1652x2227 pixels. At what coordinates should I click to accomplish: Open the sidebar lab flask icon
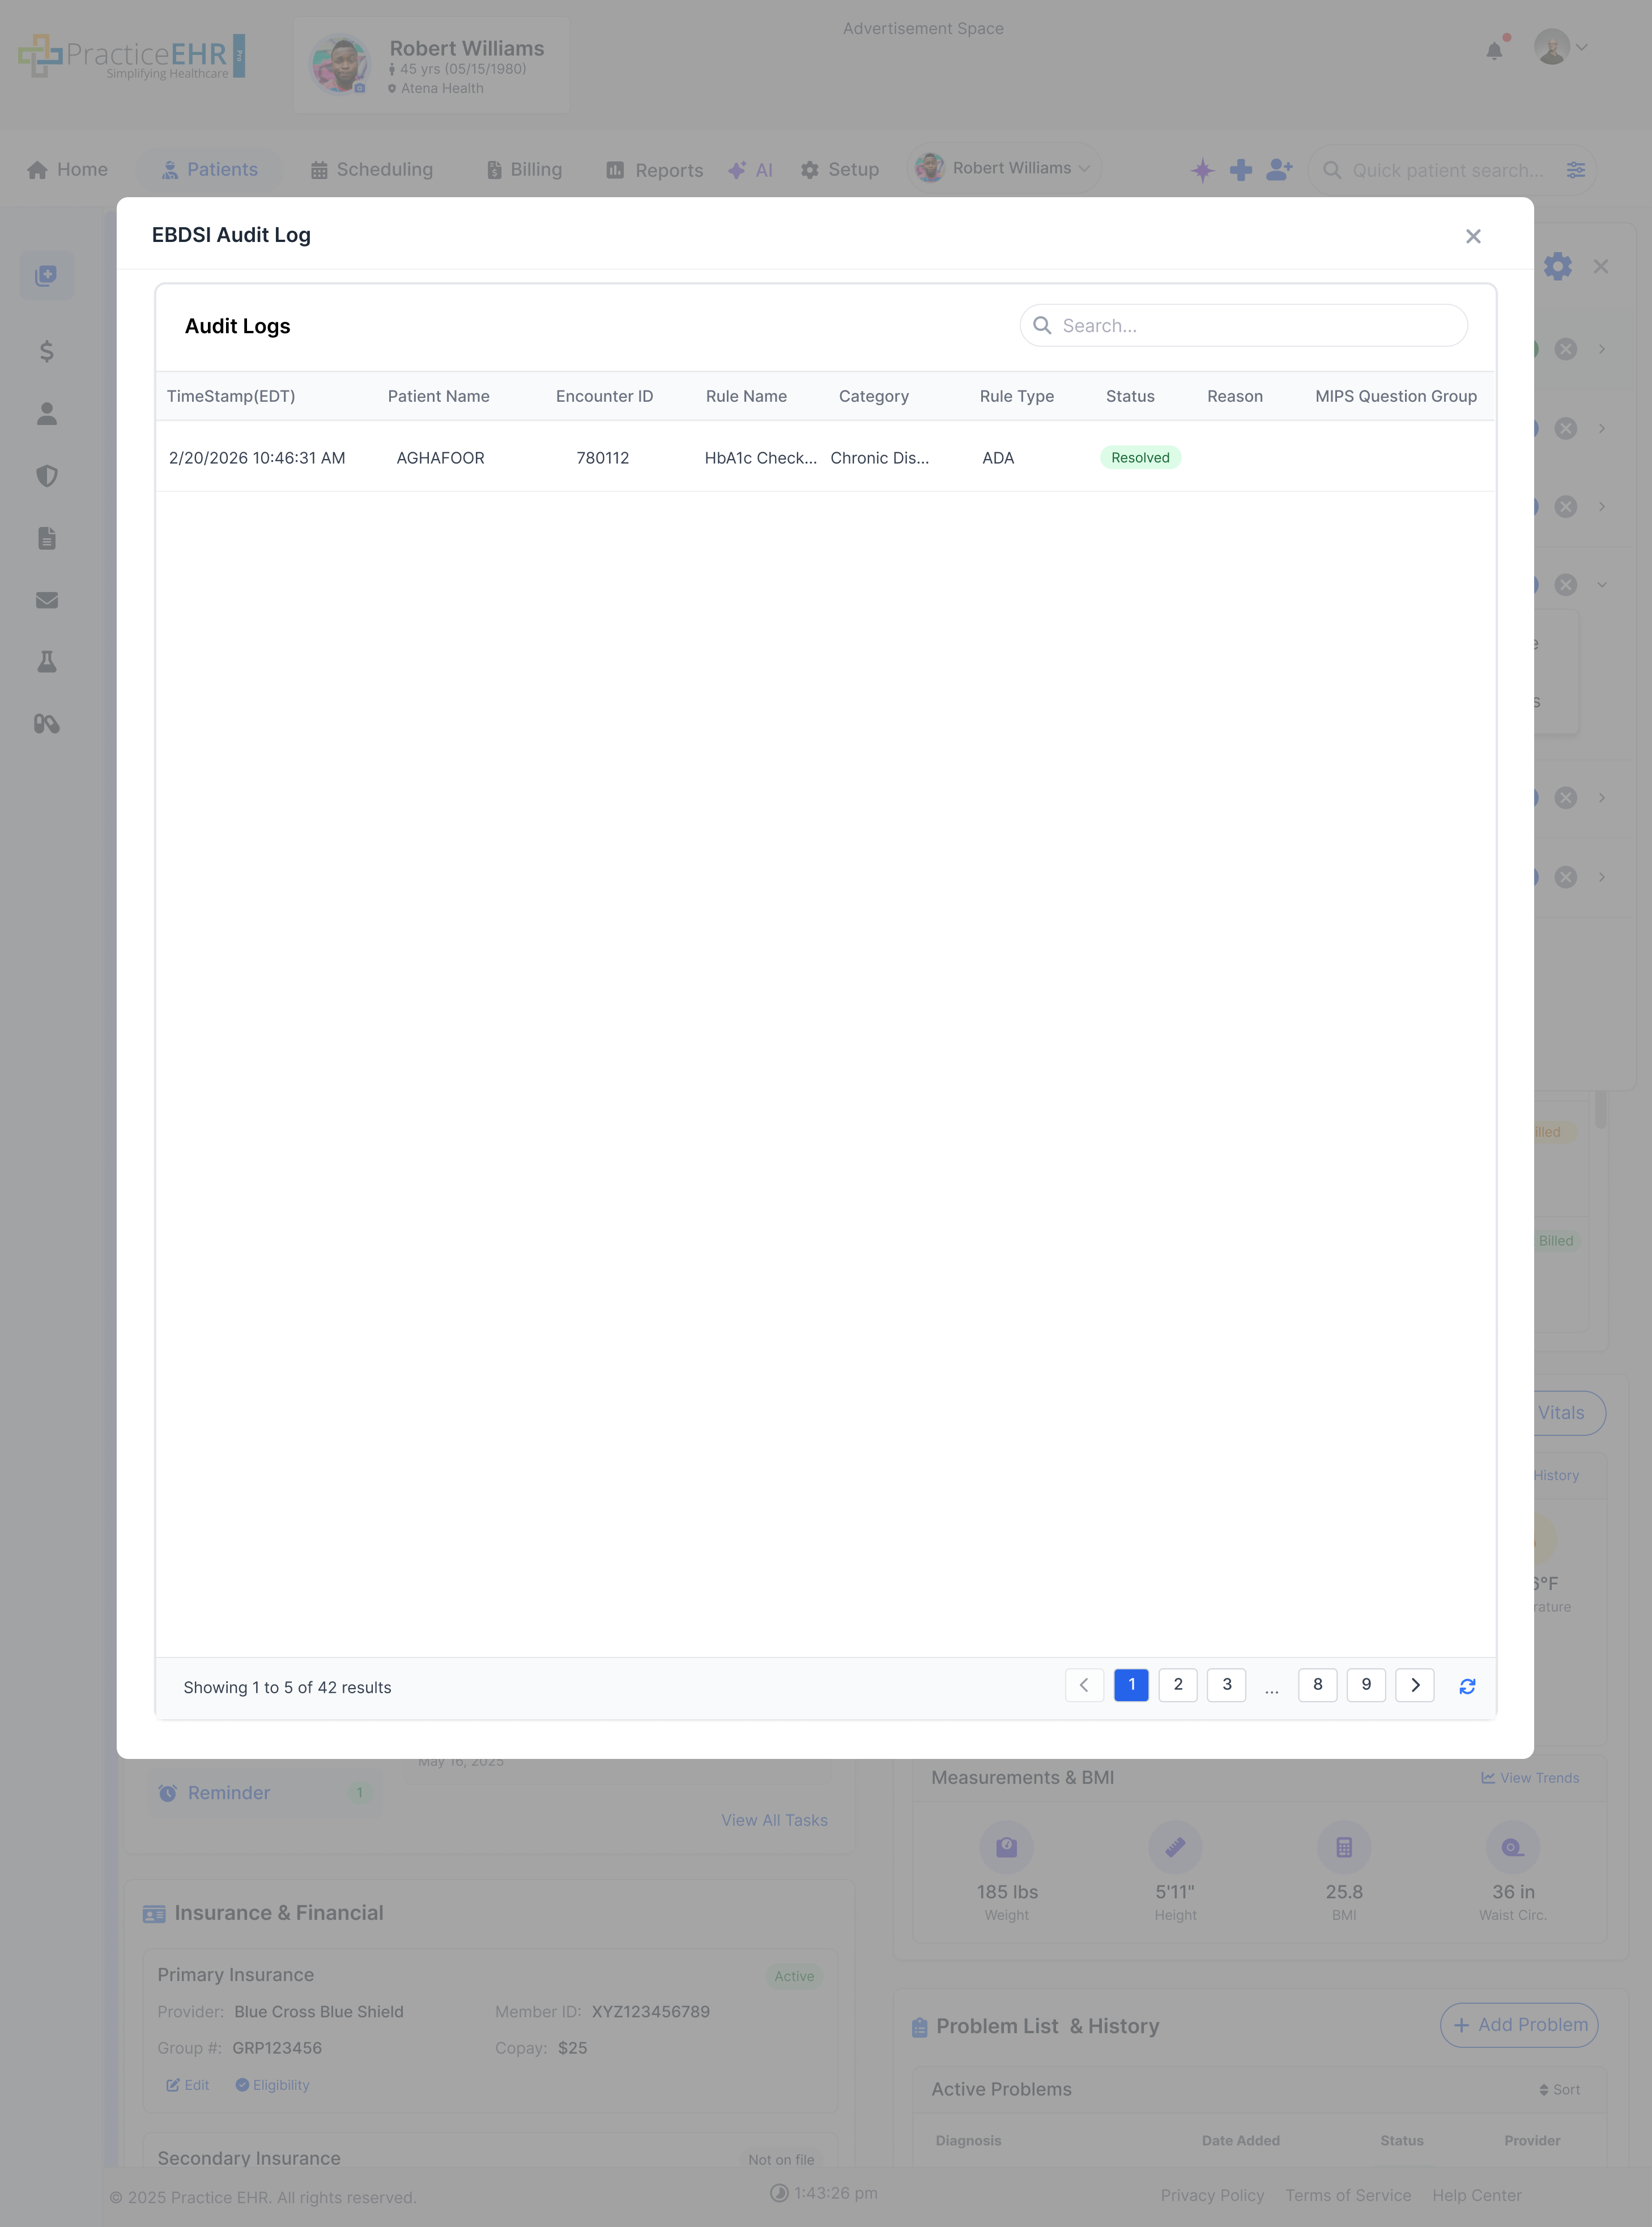46,662
